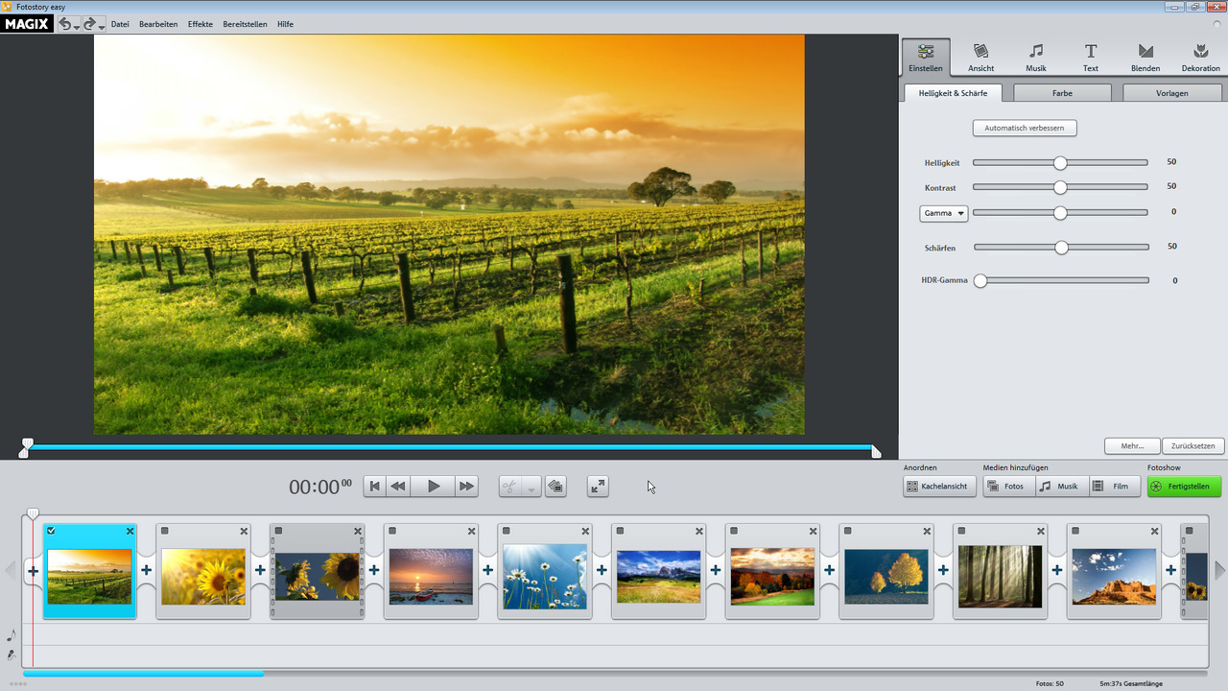This screenshot has width=1228, height=691.
Task: Select the Blenden transitions icon
Action: click(1145, 57)
